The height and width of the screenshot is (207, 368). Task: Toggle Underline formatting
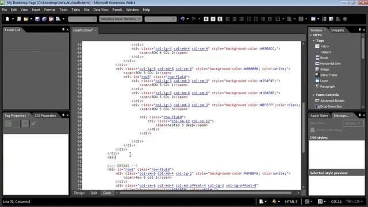pos(220,19)
